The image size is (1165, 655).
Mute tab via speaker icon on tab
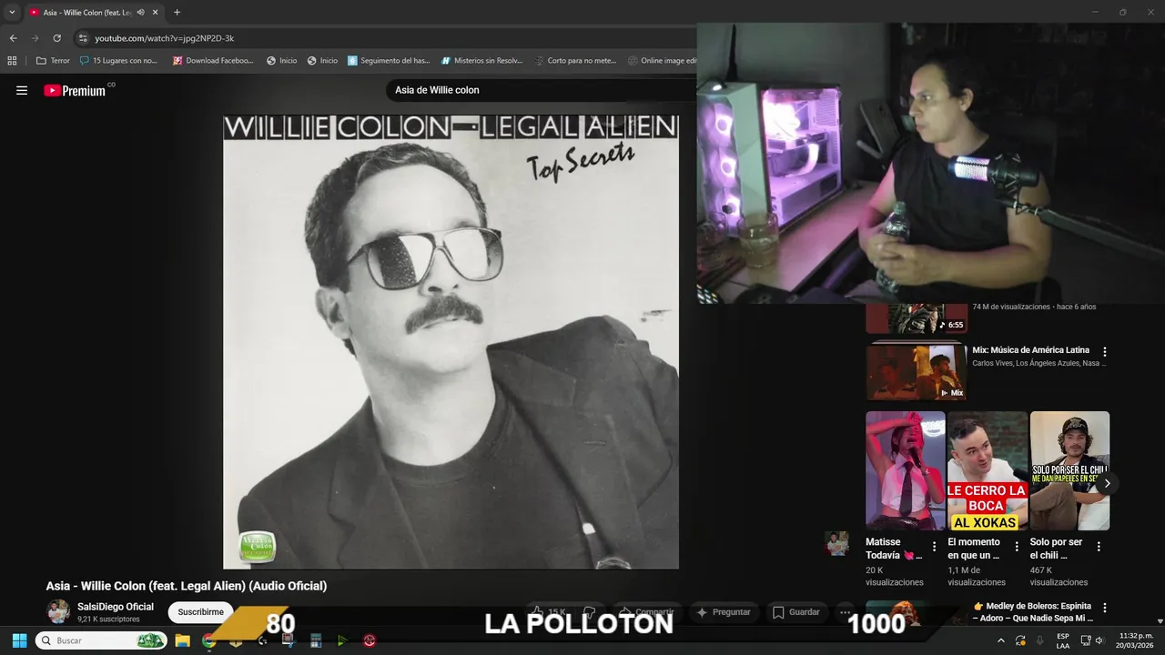coord(140,13)
